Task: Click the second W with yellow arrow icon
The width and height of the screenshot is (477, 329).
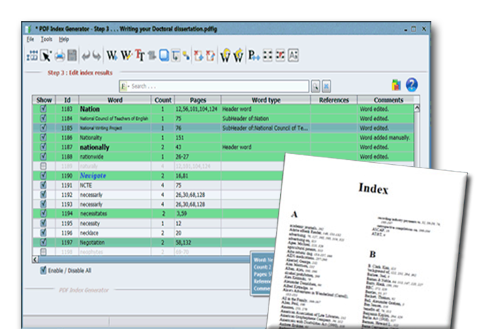Action: coord(238,56)
